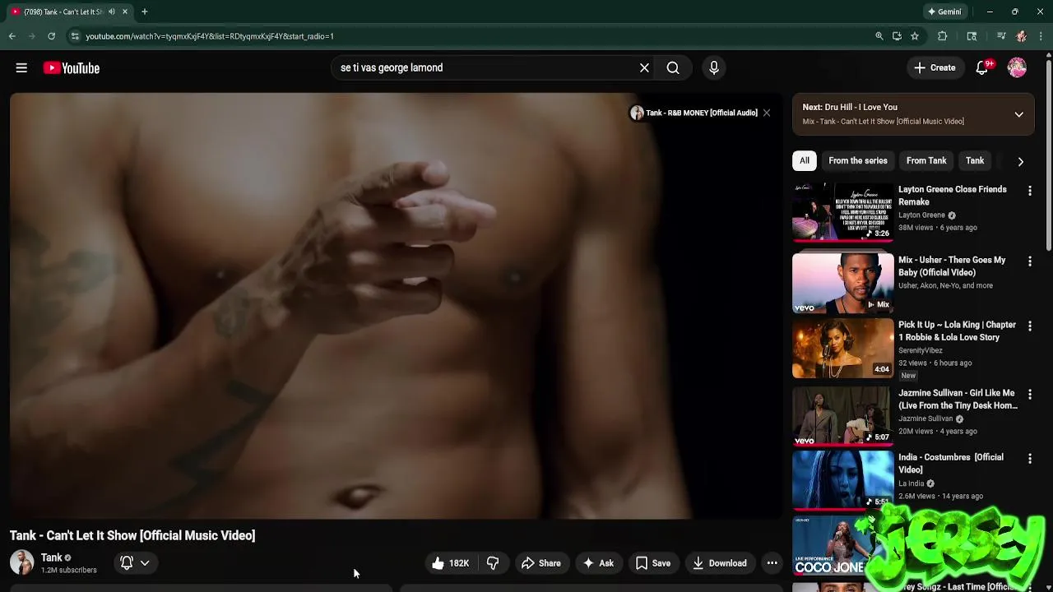Viewport: 1053px width, 592px height.
Task: Open Layton Greene channel name
Action: pyautogui.click(x=921, y=215)
